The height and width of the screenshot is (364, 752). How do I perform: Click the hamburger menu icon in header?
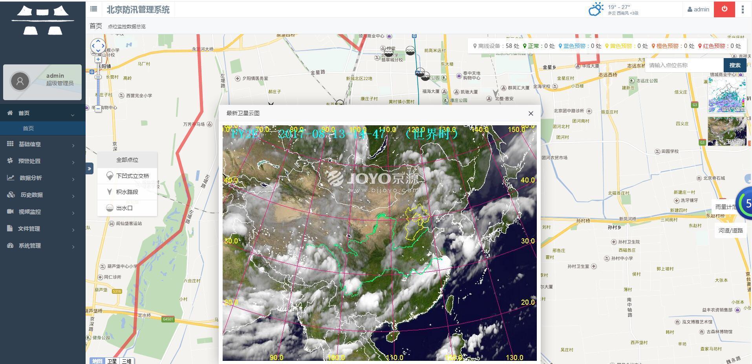[93, 9]
